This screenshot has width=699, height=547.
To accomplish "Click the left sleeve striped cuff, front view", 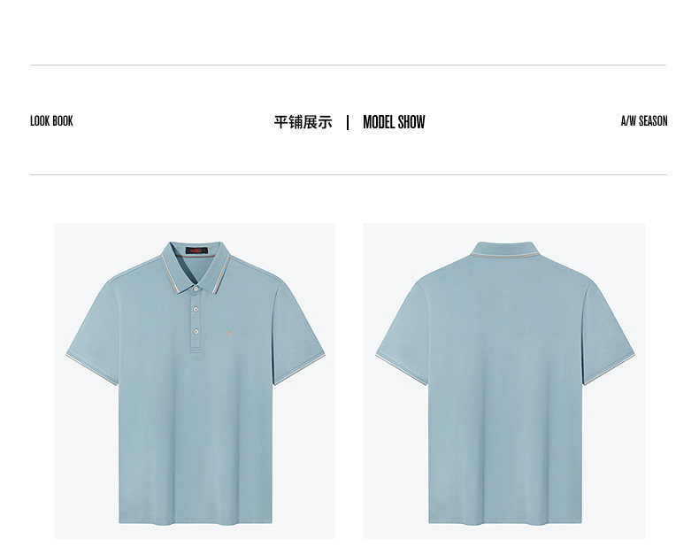I will coord(91,369).
